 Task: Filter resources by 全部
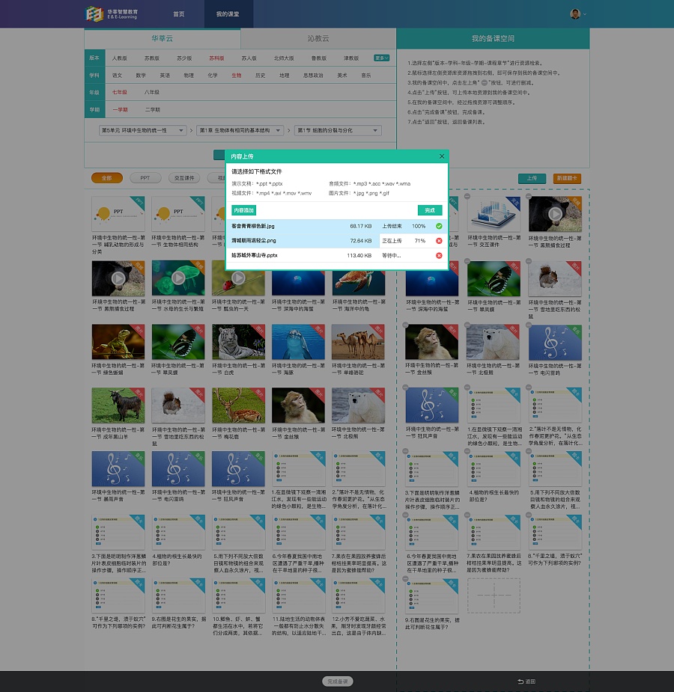[107, 178]
